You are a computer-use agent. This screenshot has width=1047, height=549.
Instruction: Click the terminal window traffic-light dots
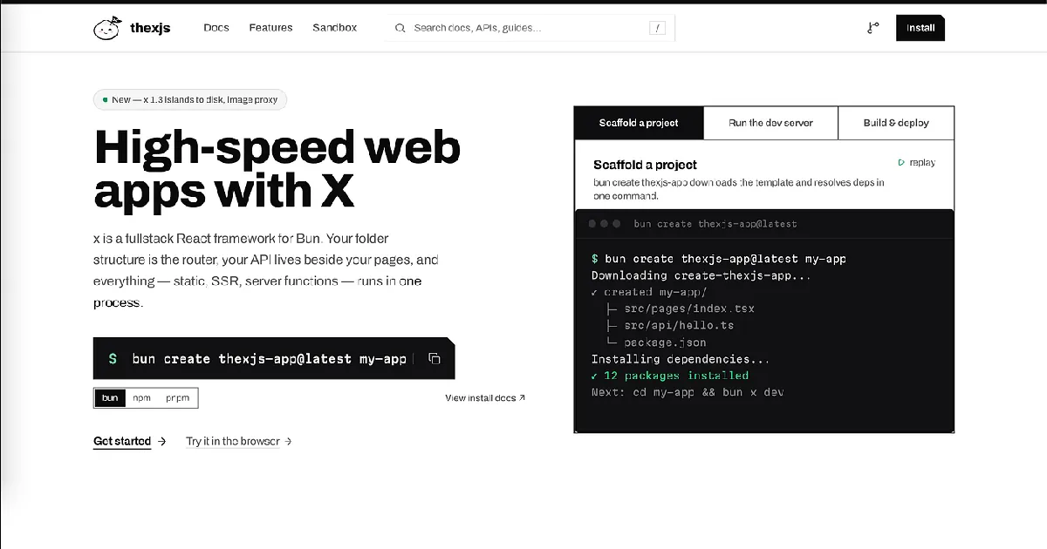coord(605,224)
